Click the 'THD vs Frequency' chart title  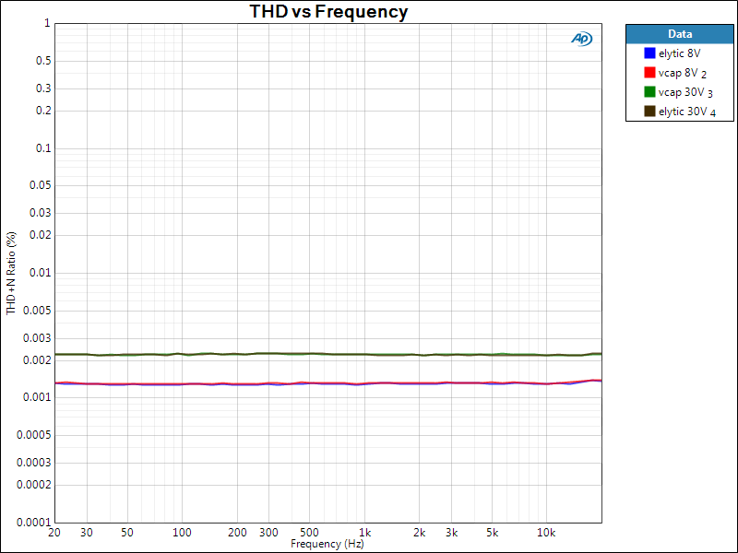point(328,11)
